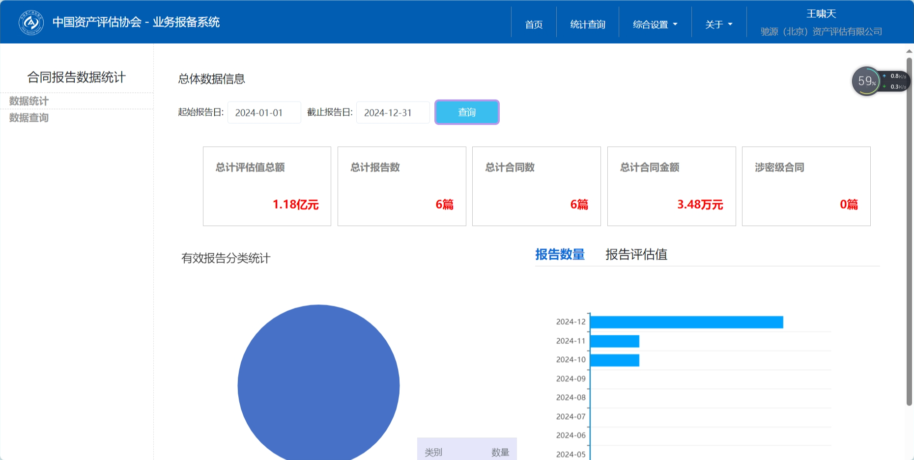The width and height of the screenshot is (914, 460).
Task: Click the 截止报告日 date field
Action: (x=393, y=112)
